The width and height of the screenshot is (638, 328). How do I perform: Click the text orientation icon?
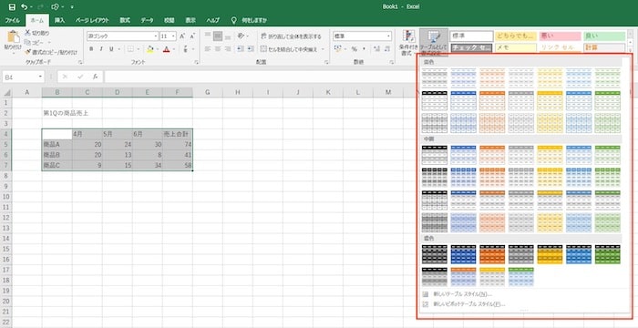pyautogui.click(x=241, y=36)
